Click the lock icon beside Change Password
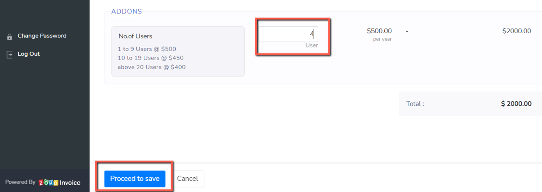This screenshot has height=192, width=542. click(x=10, y=36)
